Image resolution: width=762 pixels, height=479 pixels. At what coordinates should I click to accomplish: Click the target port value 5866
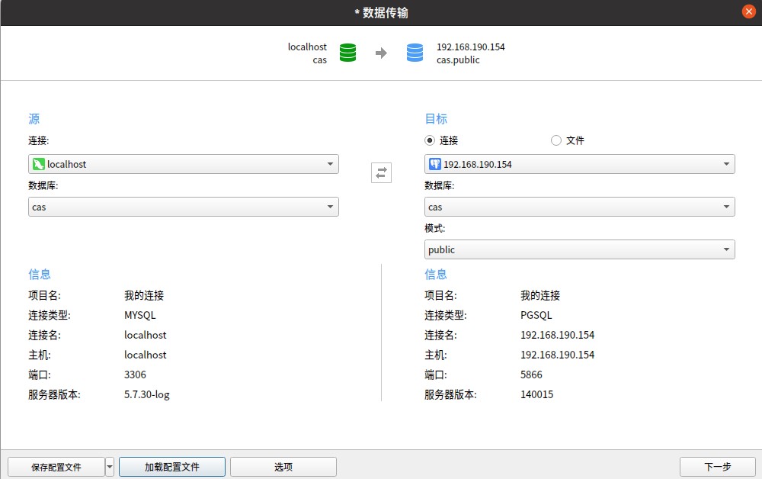click(531, 375)
